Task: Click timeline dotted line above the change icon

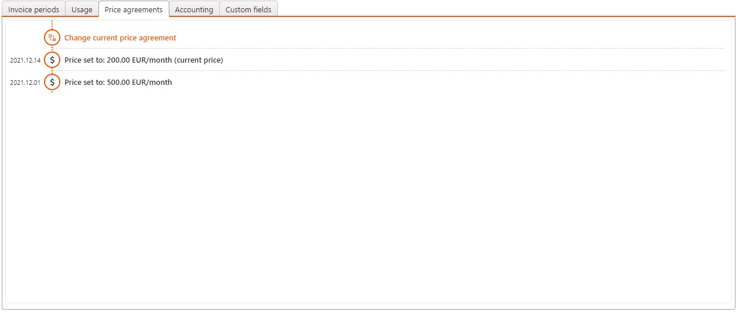Action: pyautogui.click(x=52, y=25)
